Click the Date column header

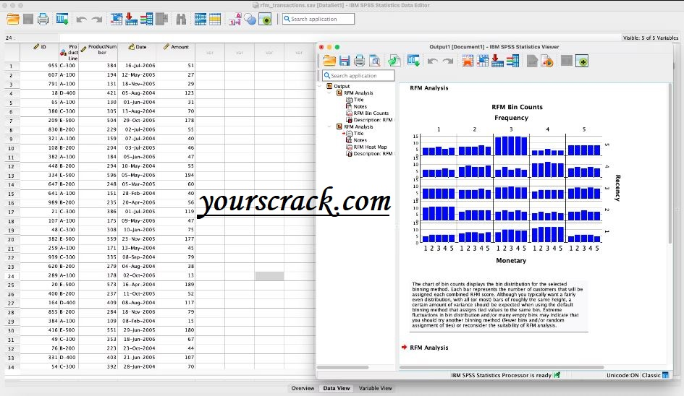point(137,52)
